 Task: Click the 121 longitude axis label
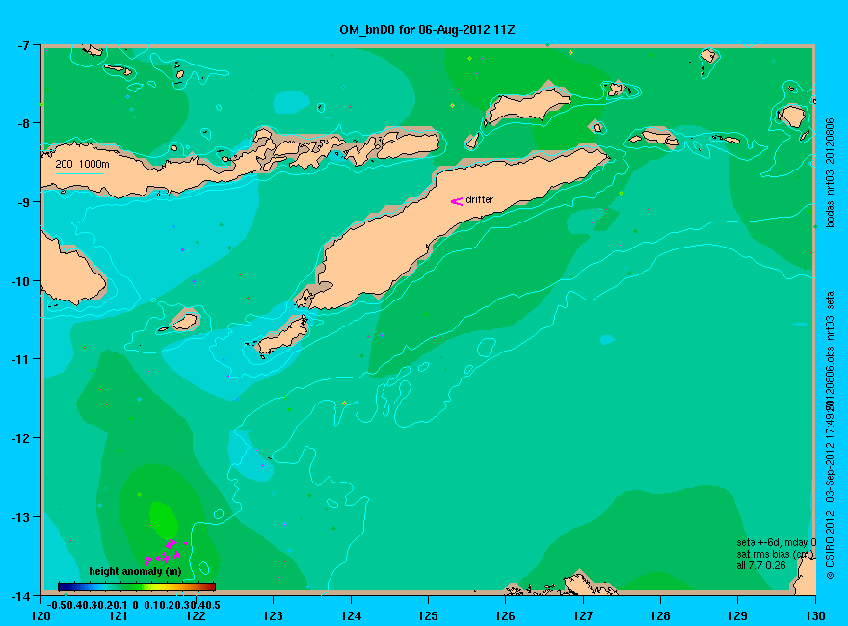[118, 615]
